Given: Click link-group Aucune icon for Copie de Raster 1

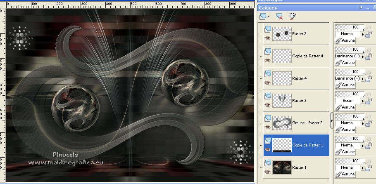Looking at the screenshot, I should 338,152.
